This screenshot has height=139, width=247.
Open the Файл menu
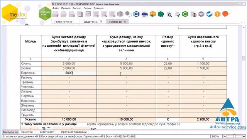click(x=56, y=8)
